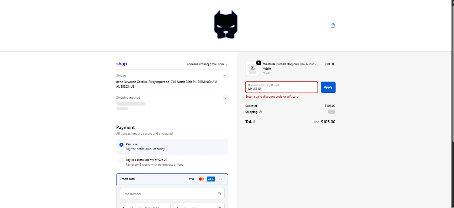This screenshot has height=208, width=454.
Task: Show the +5 additional card types
Action: [x=221, y=179]
